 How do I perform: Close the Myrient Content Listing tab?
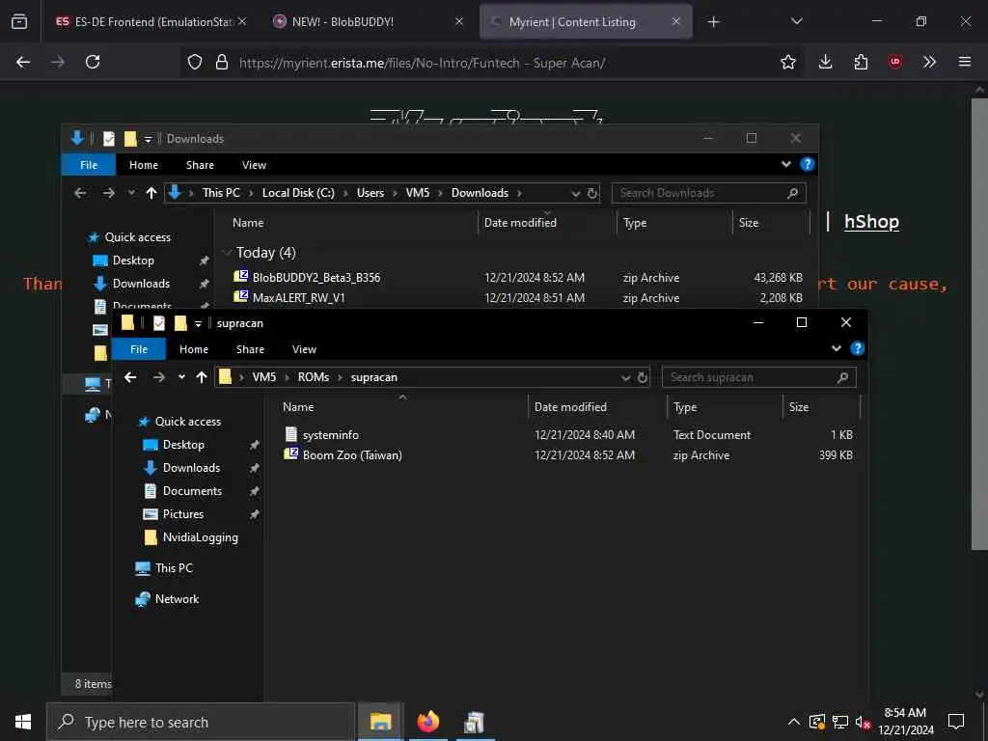pyautogui.click(x=675, y=21)
